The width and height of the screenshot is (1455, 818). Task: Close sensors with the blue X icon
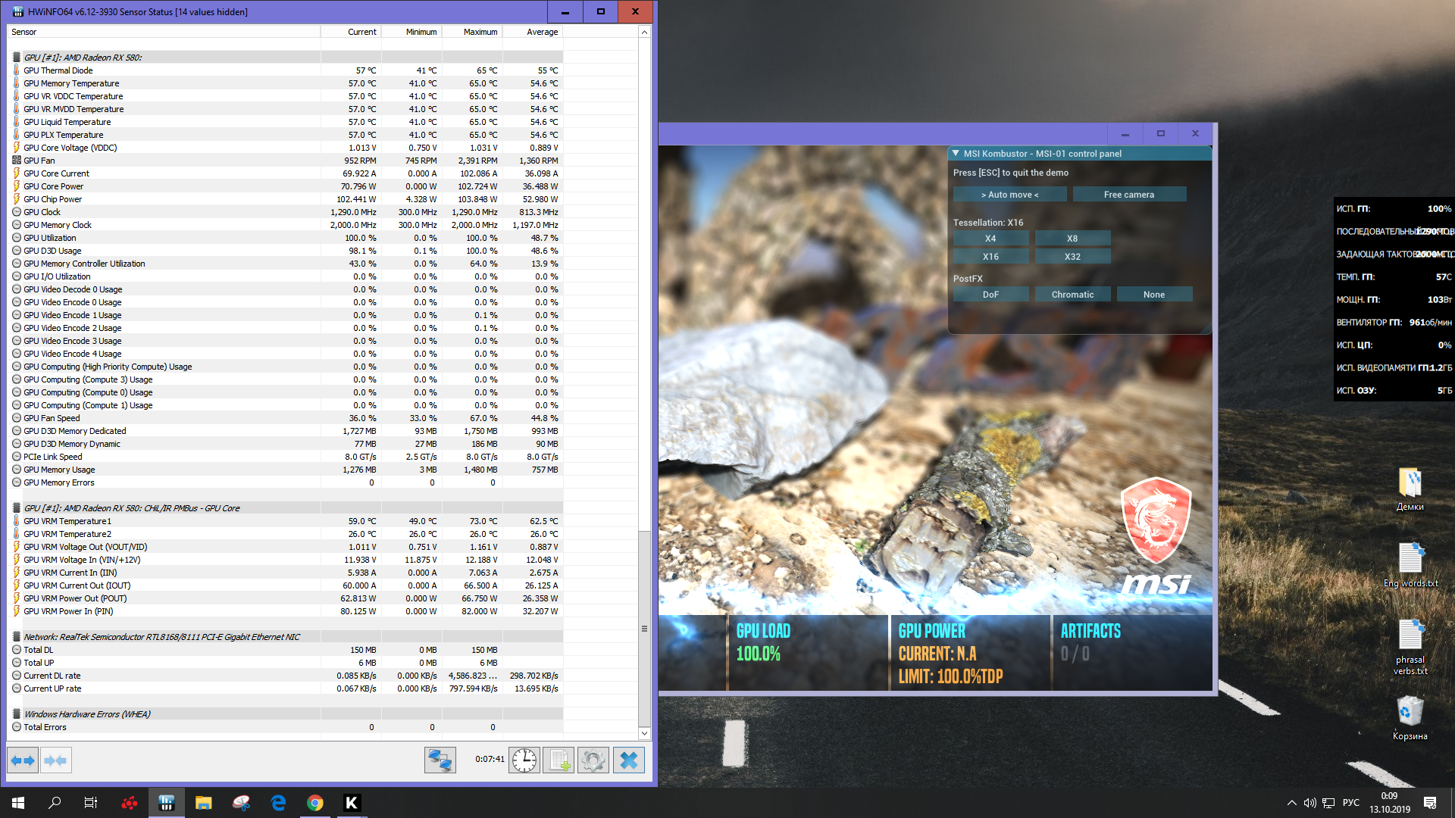628,760
